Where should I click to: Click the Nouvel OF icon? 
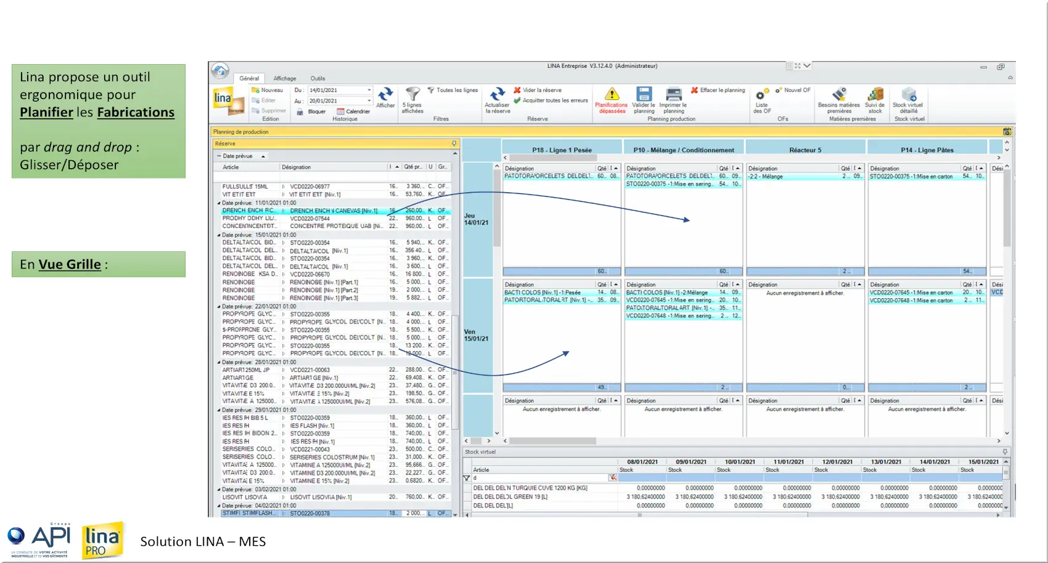[779, 90]
